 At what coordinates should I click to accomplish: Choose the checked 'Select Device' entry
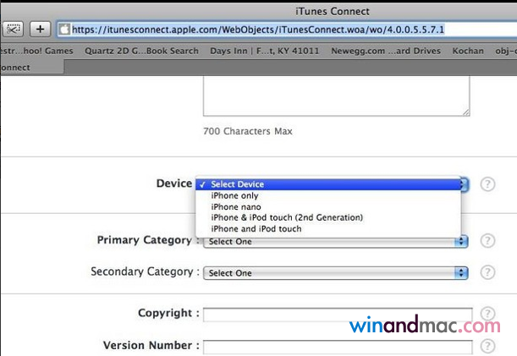click(237, 184)
